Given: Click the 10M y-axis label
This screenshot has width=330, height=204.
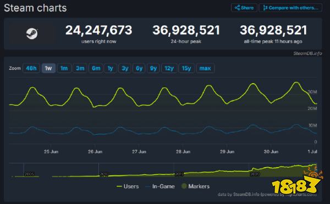Looking at the screenshot, I should [313, 125].
